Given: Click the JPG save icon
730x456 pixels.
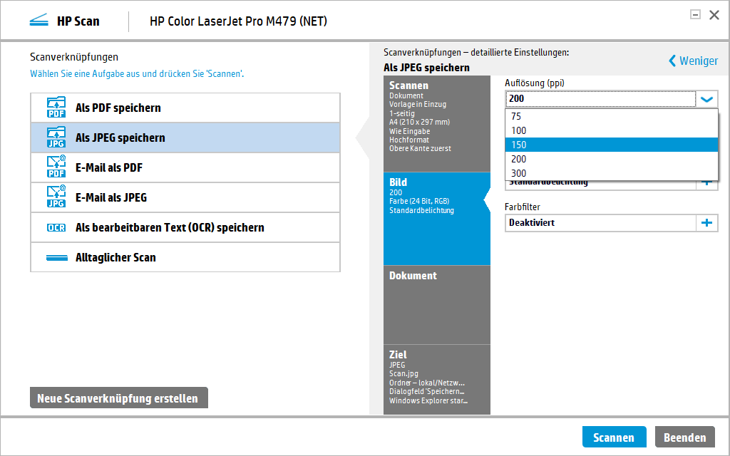Looking at the screenshot, I should (56, 138).
